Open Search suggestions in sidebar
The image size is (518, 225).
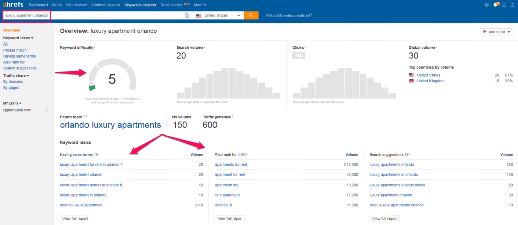click(x=20, y=68)
